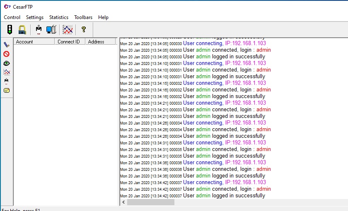The image size is (348, 211).
Task: Select log line 000036 User connecting
Action: click(x=193, y=163)
